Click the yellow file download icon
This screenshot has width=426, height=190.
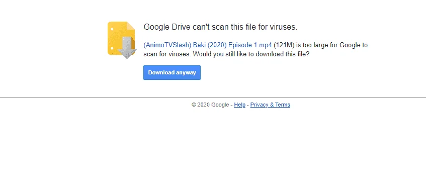[122, 40]
